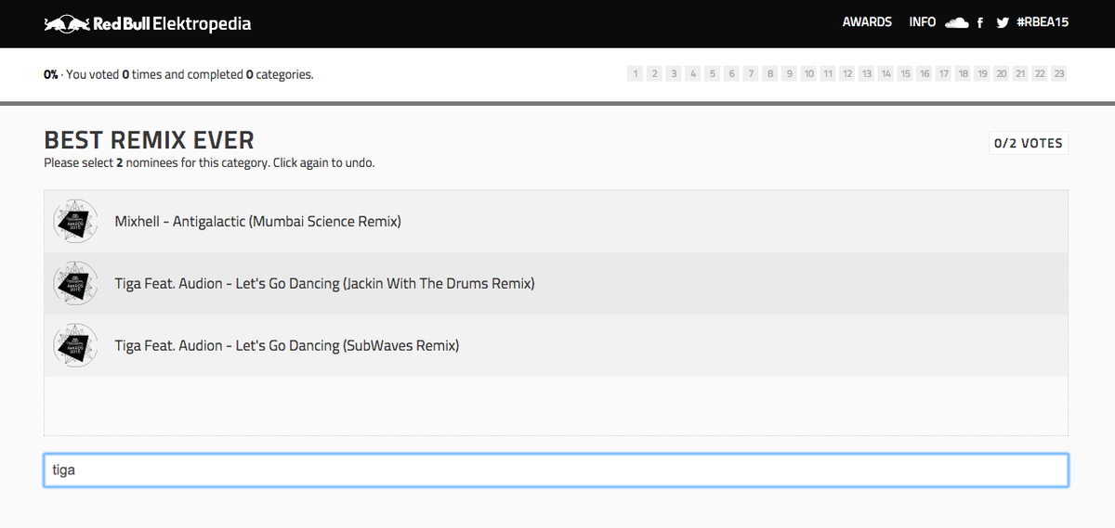Go to category 23
Screen dimensions: 1115x528
(x=1059, y=73)
